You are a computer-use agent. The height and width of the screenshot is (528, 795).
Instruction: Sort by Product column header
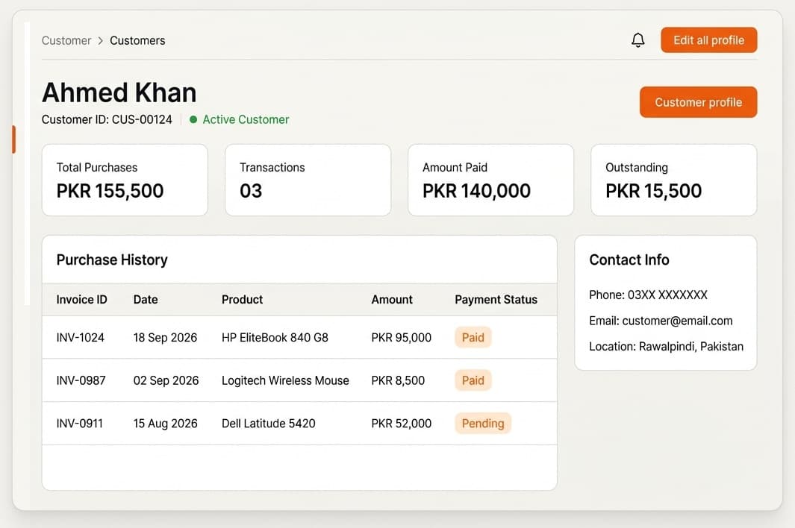pyautogui.click(x=243, y=300)
